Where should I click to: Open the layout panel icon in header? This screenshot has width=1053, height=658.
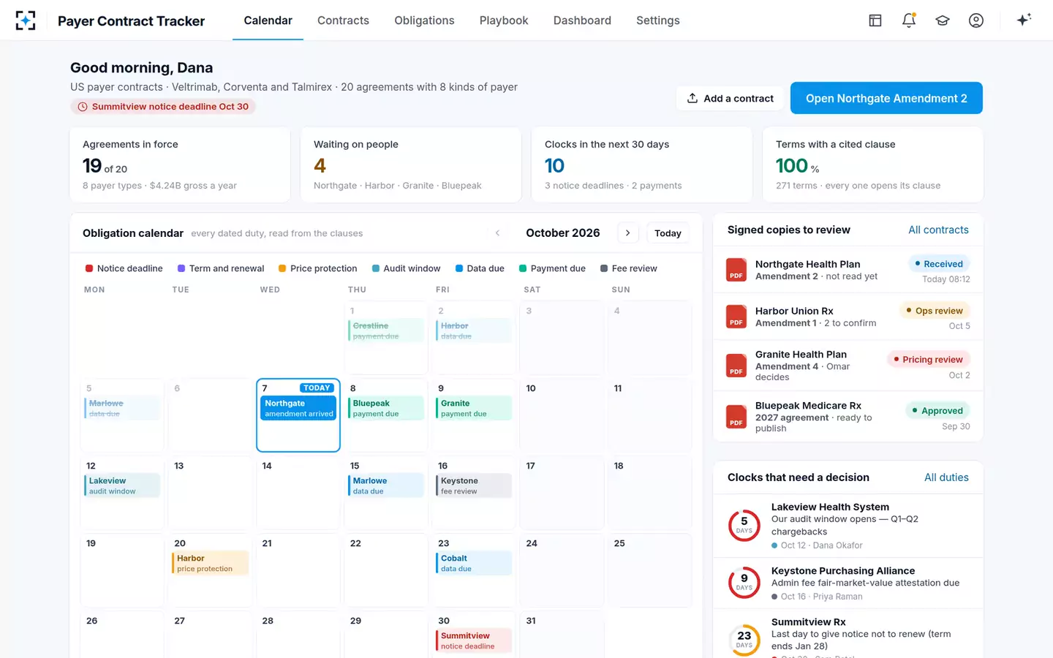click(875, 20)
